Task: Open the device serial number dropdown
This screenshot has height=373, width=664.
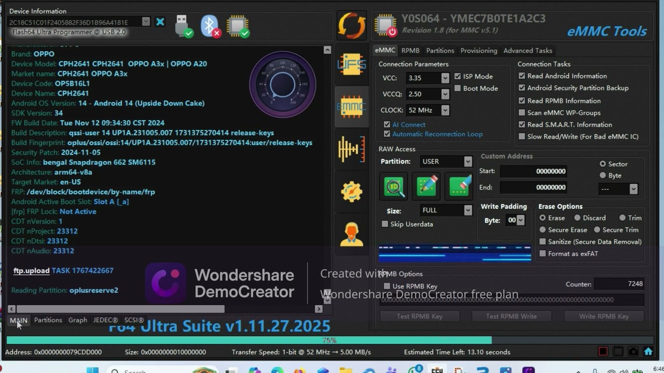Action: click(146, 22)
